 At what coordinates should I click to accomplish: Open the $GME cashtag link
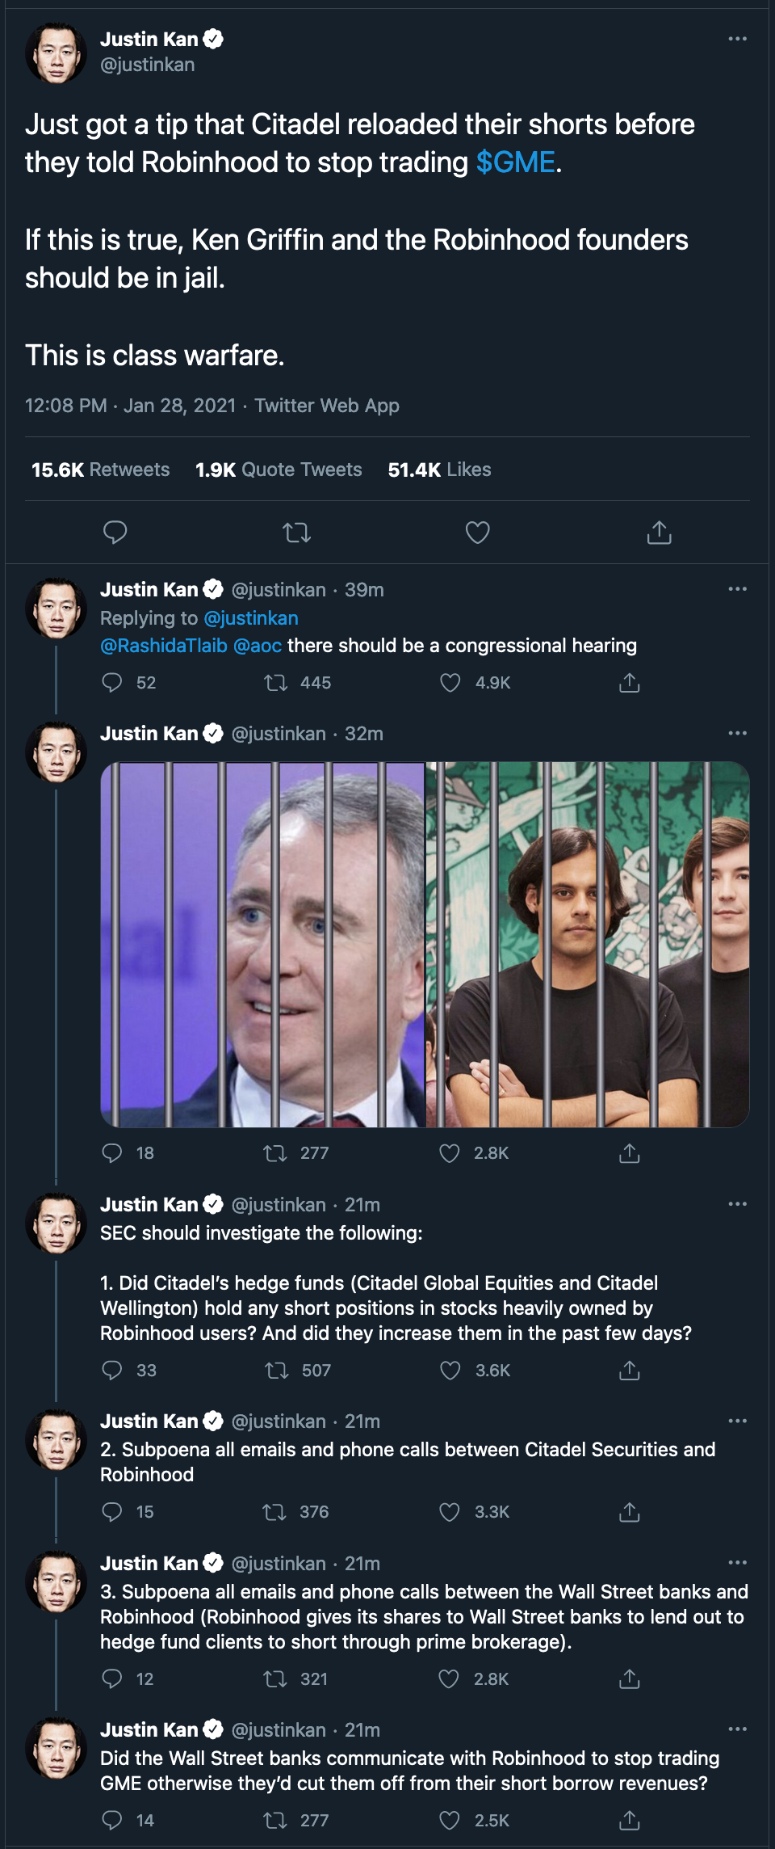click(x=515, y=162)
